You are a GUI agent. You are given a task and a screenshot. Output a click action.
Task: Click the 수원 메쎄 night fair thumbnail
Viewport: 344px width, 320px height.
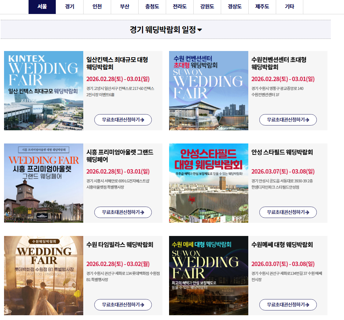(209, 276)
